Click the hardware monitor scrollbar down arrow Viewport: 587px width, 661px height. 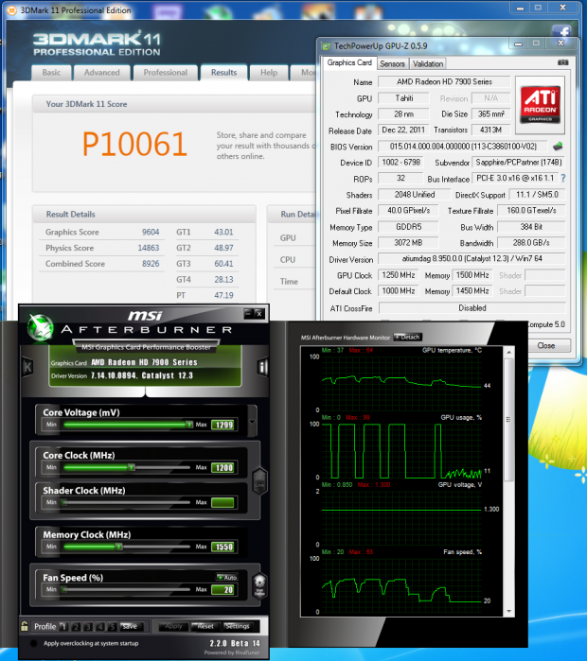(509, 611)
